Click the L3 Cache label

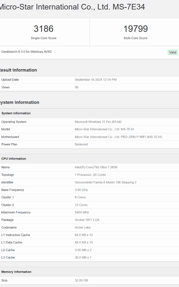click(x=8, y=257)
